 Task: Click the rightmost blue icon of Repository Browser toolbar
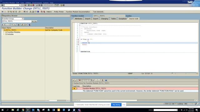29,25
